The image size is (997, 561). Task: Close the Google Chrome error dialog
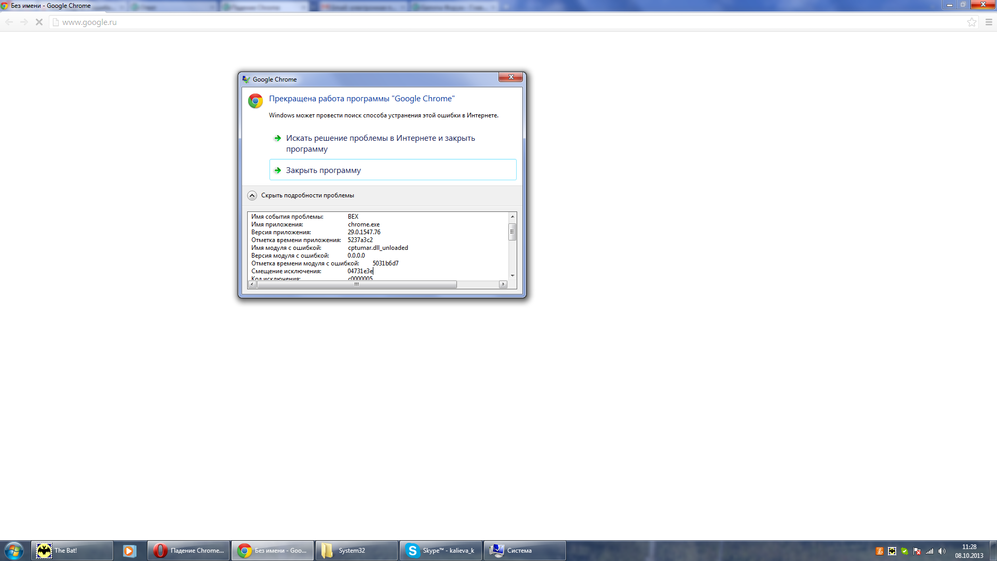point(510,77)
